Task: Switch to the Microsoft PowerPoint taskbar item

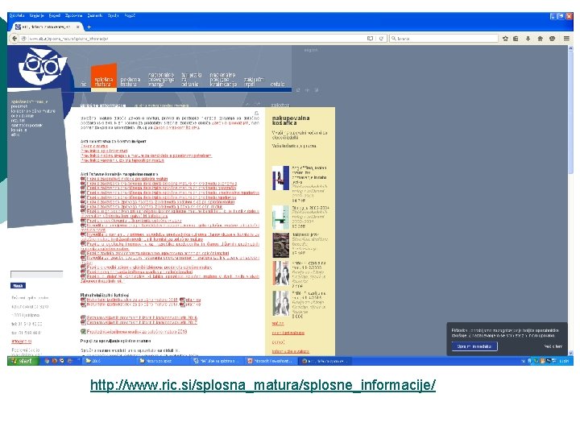Action: 271,361
